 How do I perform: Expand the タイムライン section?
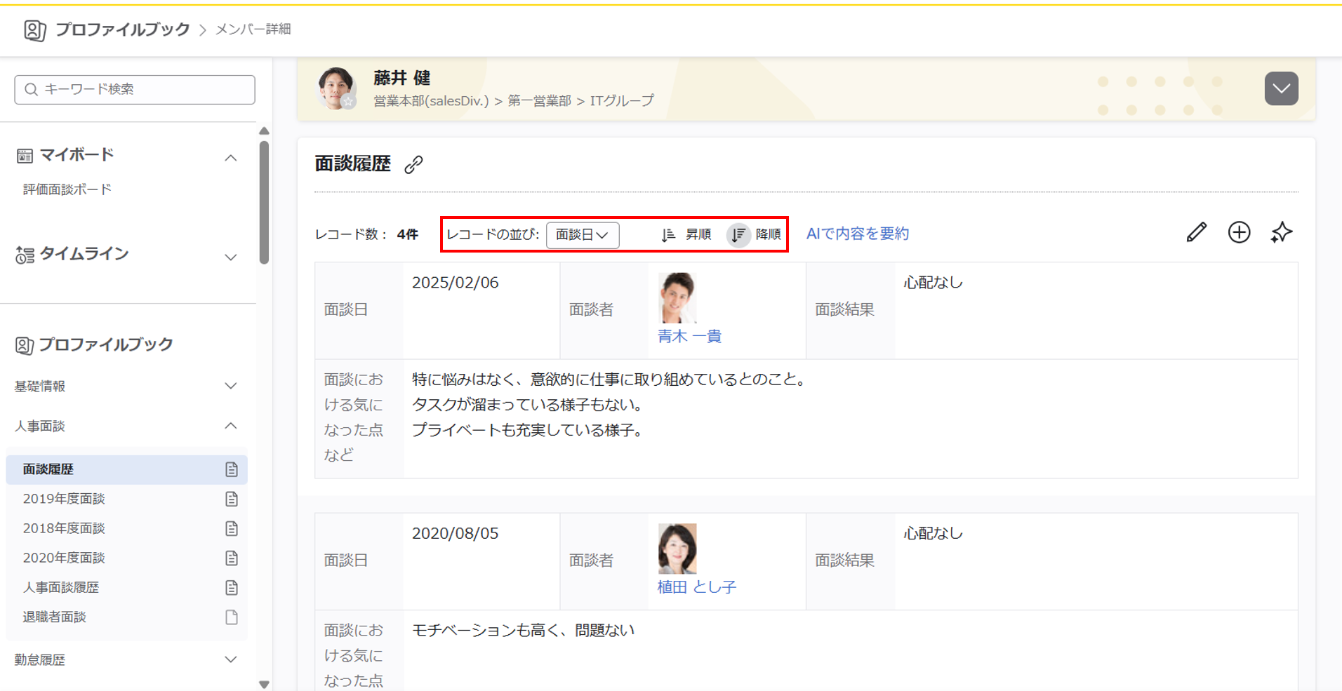[x=230, y=257]
